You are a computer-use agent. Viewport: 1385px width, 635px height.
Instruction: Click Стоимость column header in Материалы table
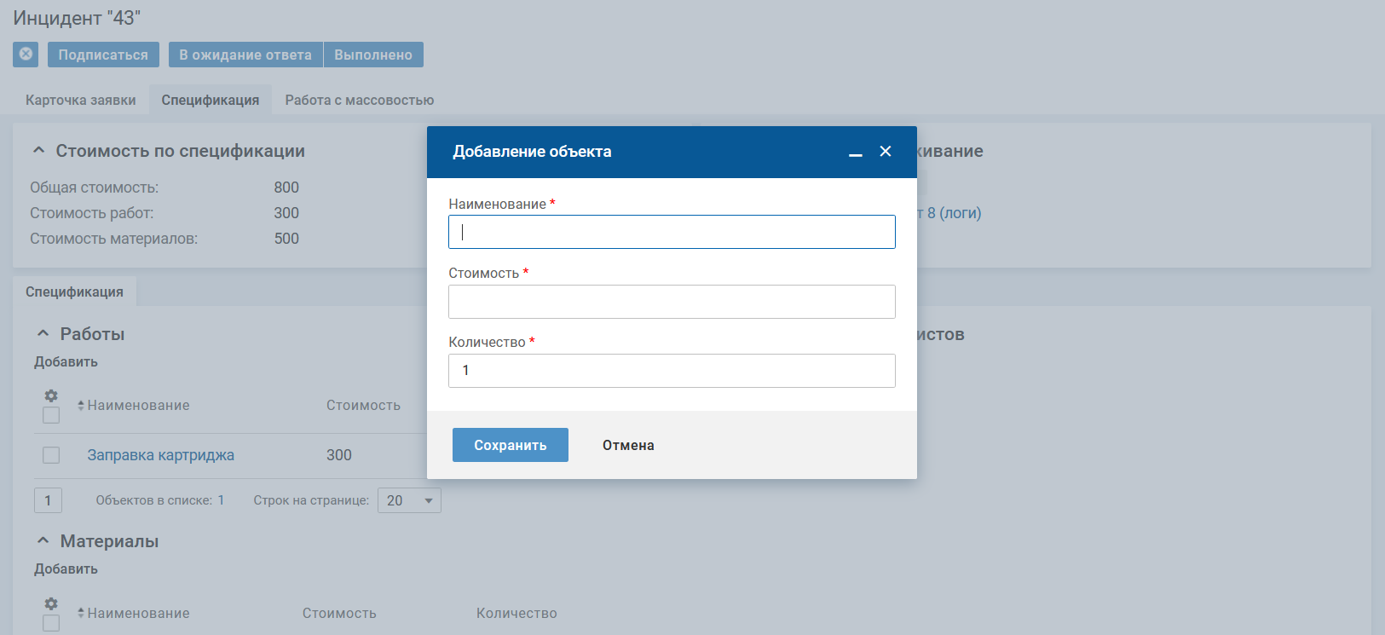point(339,614)
